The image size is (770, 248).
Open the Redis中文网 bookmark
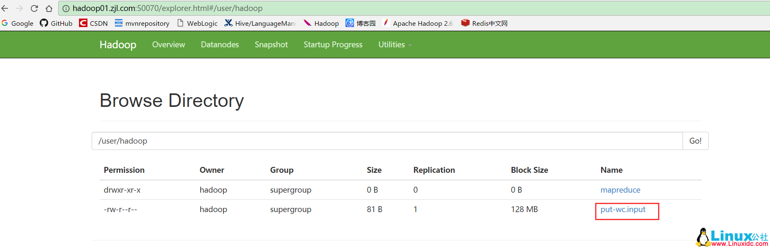coord(484,23)
